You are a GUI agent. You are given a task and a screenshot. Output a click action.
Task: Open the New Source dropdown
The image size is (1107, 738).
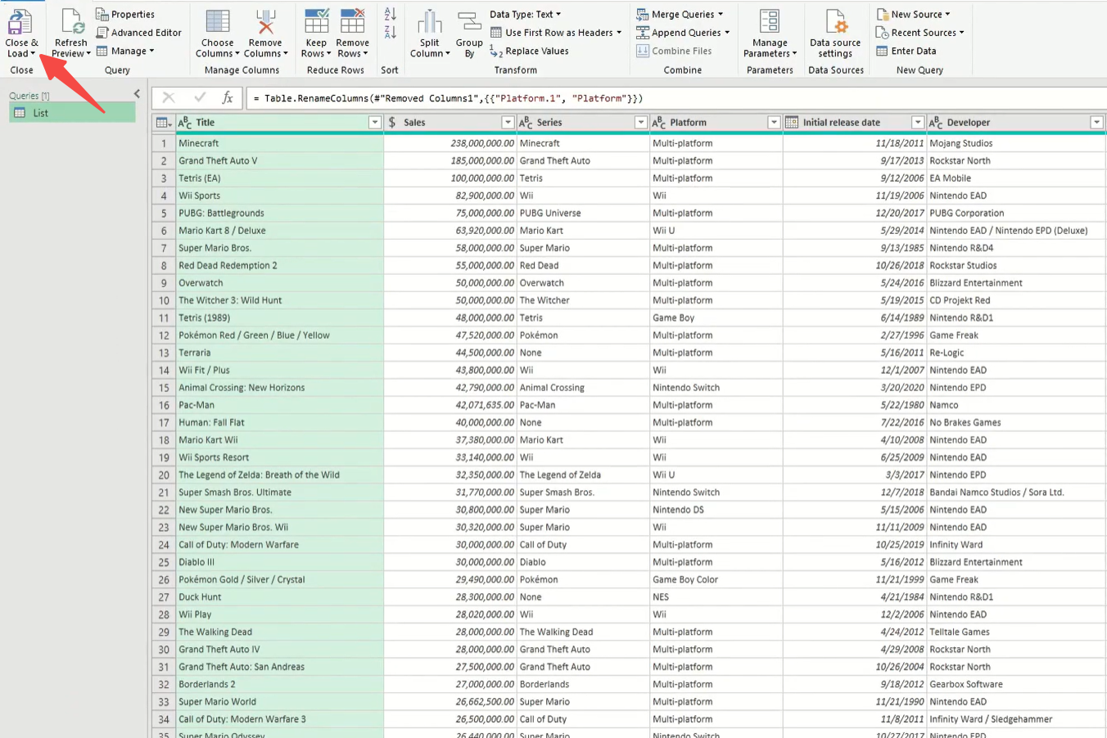coord(913,14)
